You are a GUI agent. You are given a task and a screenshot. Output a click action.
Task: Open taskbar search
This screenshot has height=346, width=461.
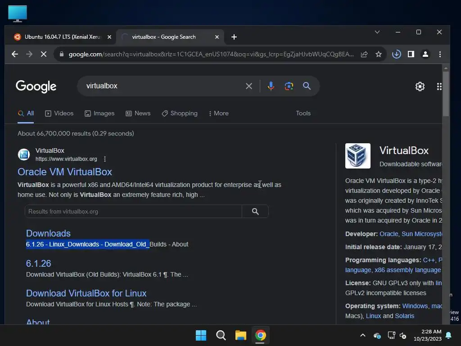(221, 335)
